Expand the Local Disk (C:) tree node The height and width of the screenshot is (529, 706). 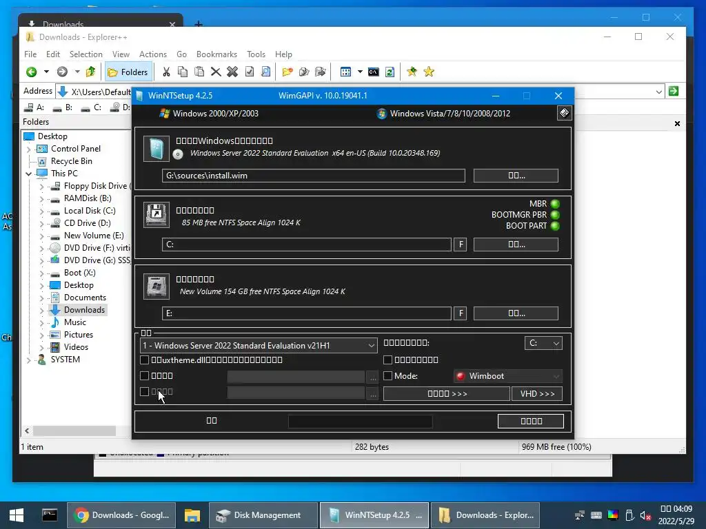[x=41, y=211]
